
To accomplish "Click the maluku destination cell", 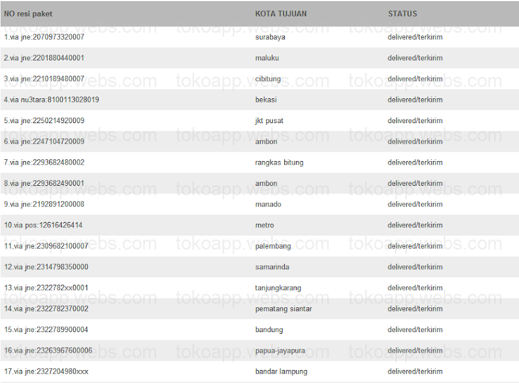I will coord(267,58).
